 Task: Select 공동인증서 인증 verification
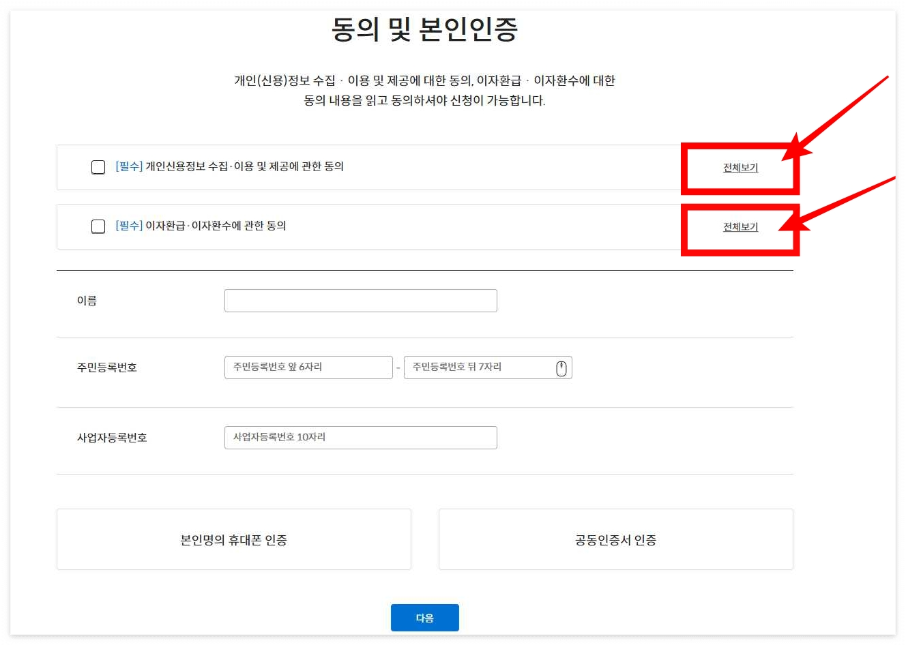[615, 539]
